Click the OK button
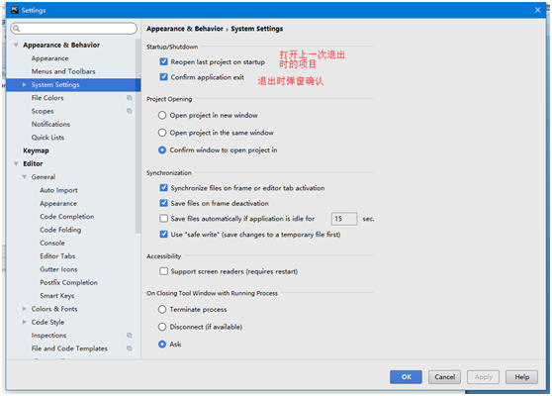552x396 pixels. pos(406,377)
